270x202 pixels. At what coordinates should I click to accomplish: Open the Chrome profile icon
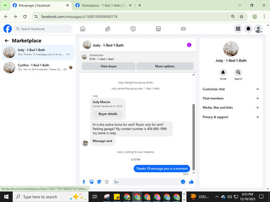[254, 17]
